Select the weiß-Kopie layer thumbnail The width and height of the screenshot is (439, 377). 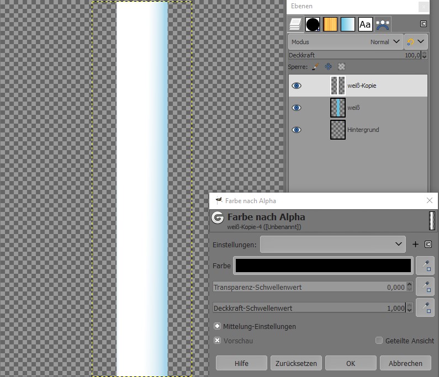pos(338,86)
